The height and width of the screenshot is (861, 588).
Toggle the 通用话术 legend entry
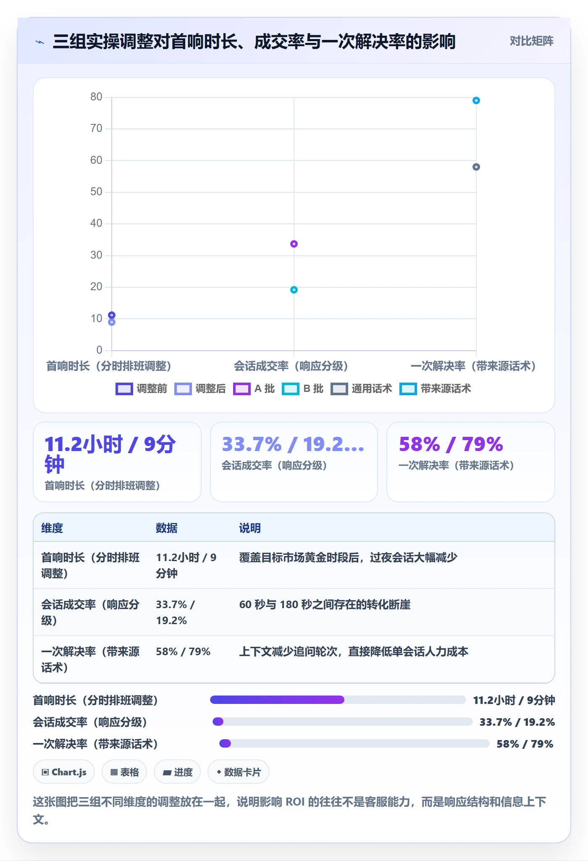[361, 389]
